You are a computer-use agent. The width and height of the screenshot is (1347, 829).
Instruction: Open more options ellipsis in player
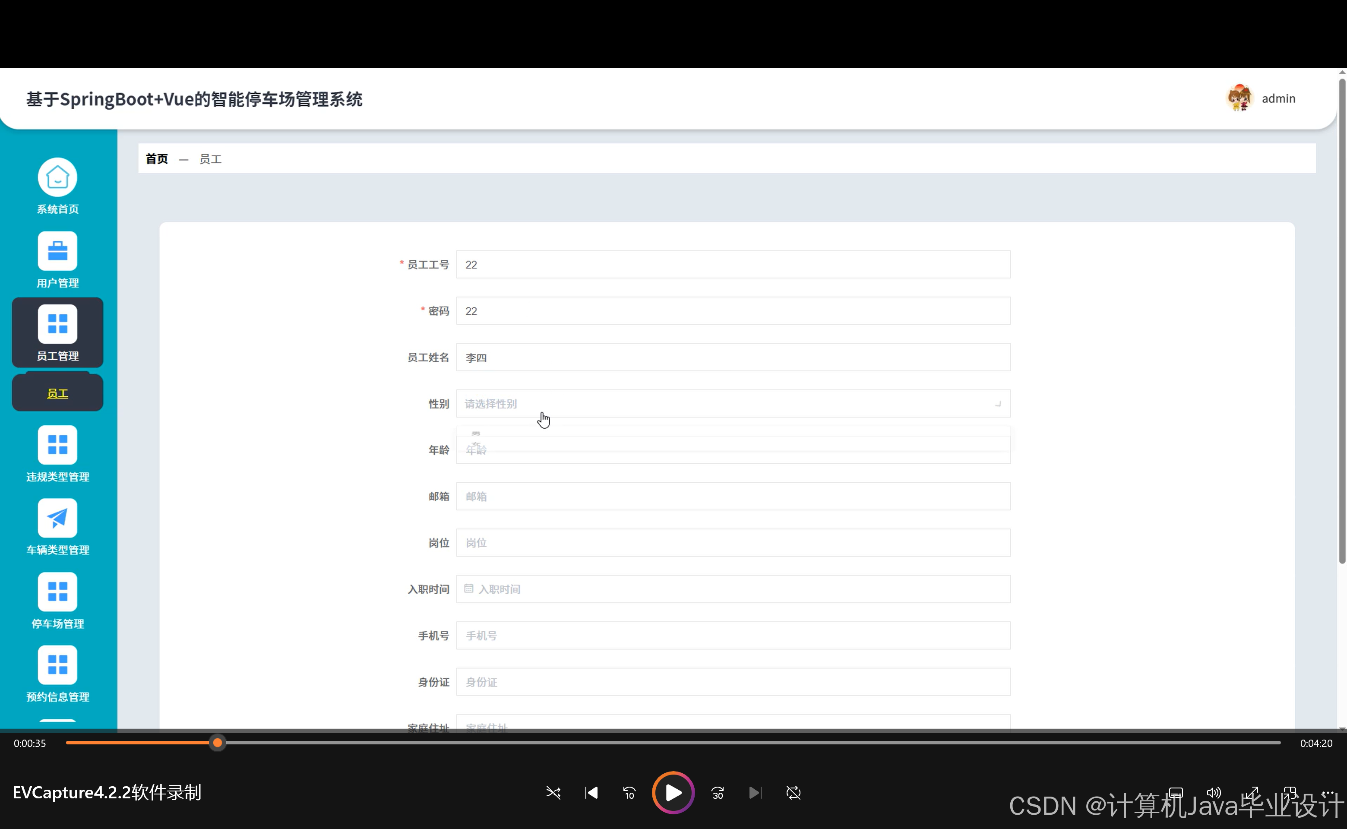1328,793
